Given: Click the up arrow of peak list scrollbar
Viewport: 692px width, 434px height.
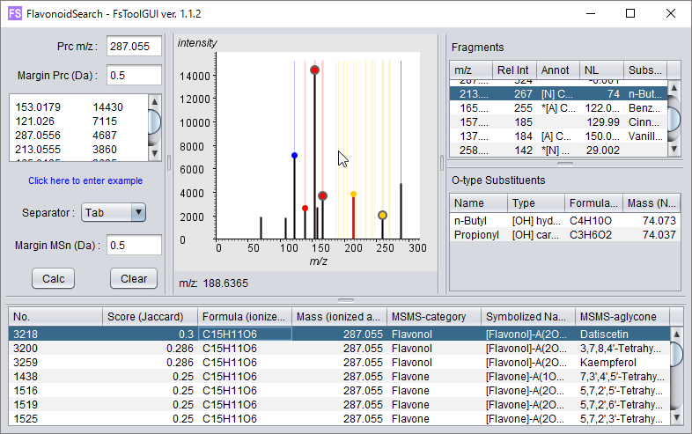Looking at the screenshot, I should click(x=154, y=101).
